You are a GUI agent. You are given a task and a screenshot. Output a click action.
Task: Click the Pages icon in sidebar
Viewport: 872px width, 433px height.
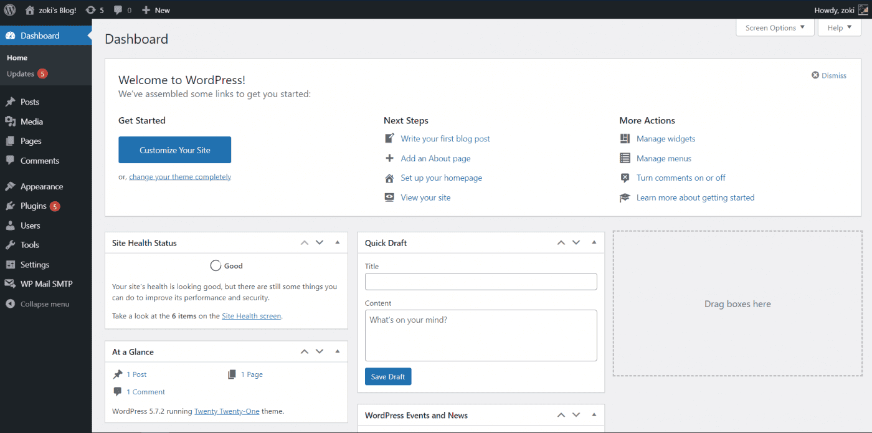point(10,141)
